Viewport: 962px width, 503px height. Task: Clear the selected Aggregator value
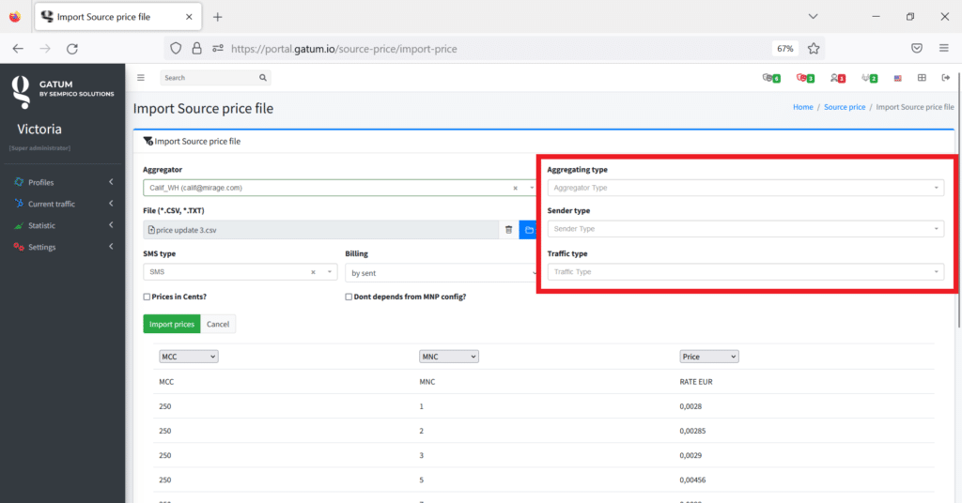(x=515, y=189)
